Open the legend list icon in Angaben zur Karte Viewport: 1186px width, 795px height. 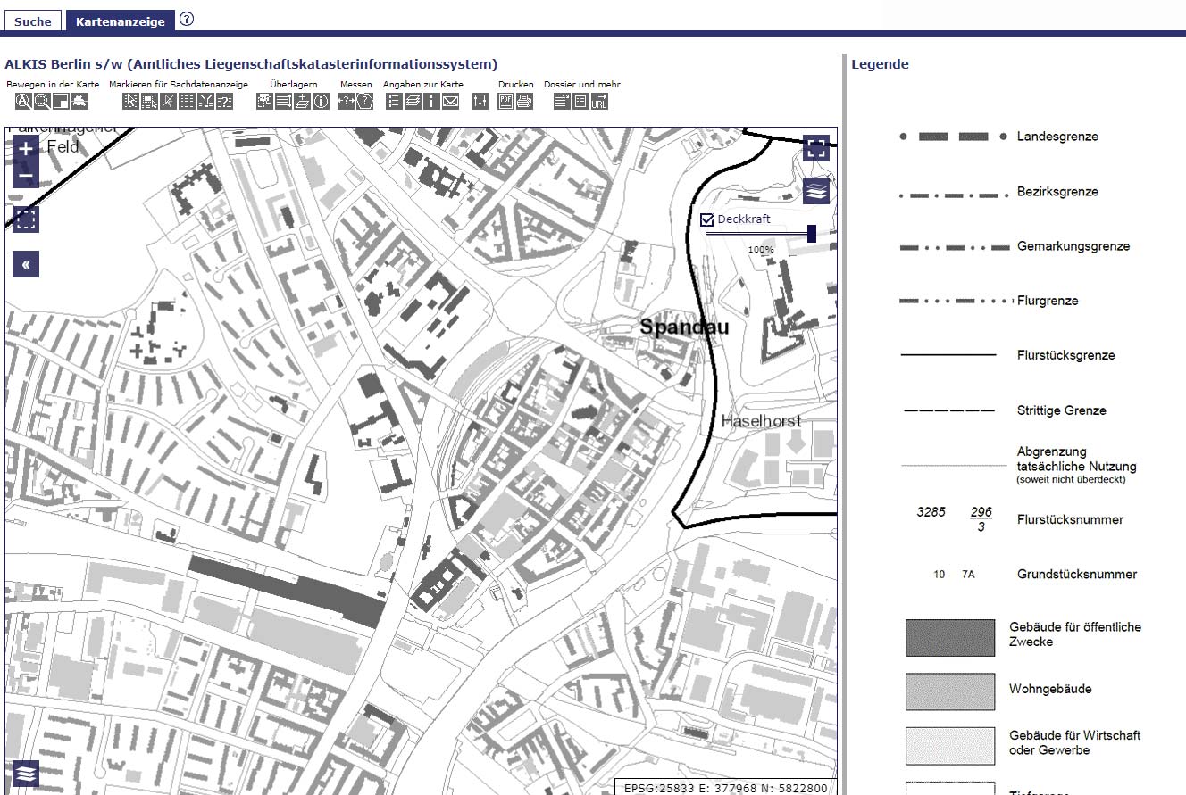point(394,101)
